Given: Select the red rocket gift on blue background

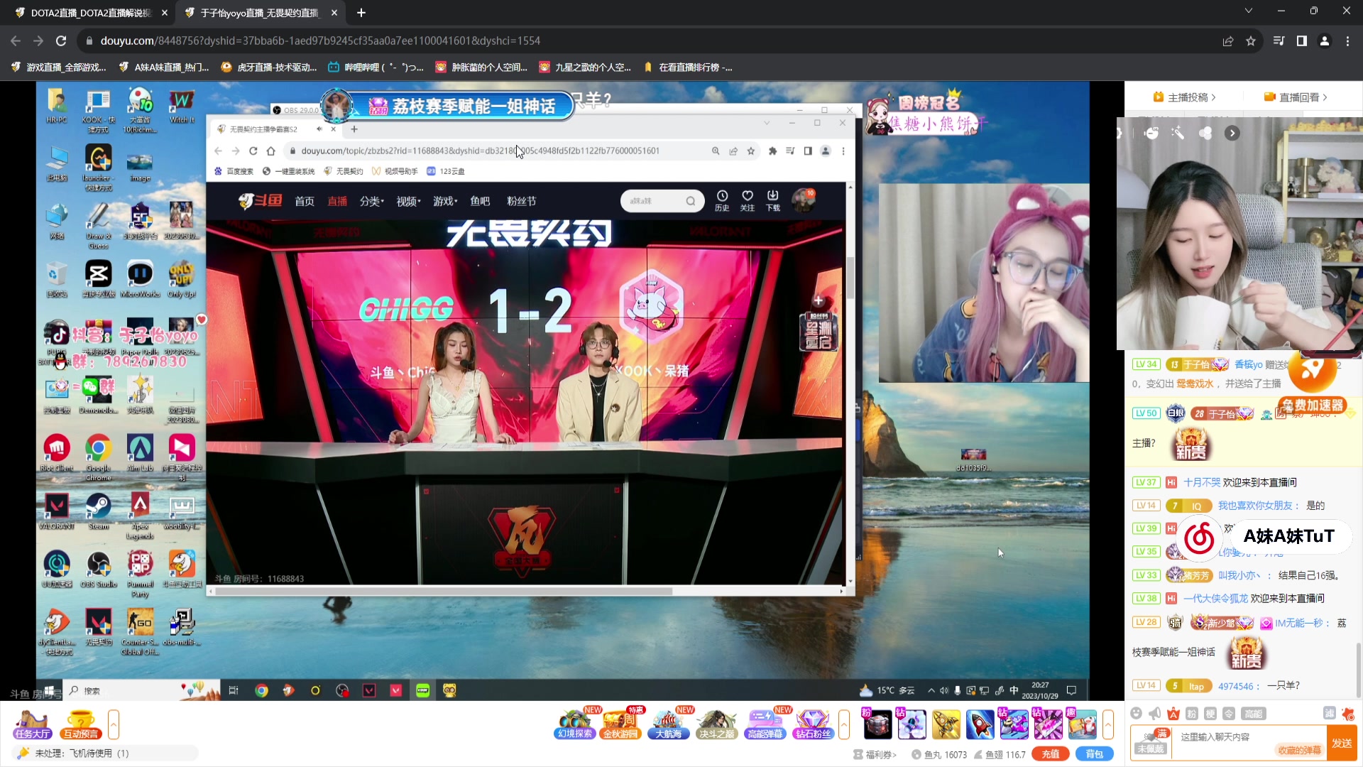Looking at the screenshot, I should [x=980, y=724].
